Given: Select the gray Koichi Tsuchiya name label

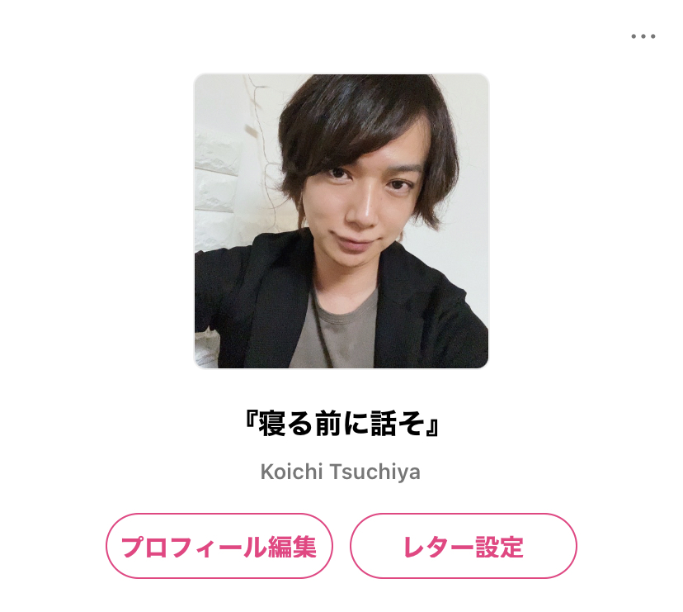Looking at the screenshot, I should [x=340, y=472].
